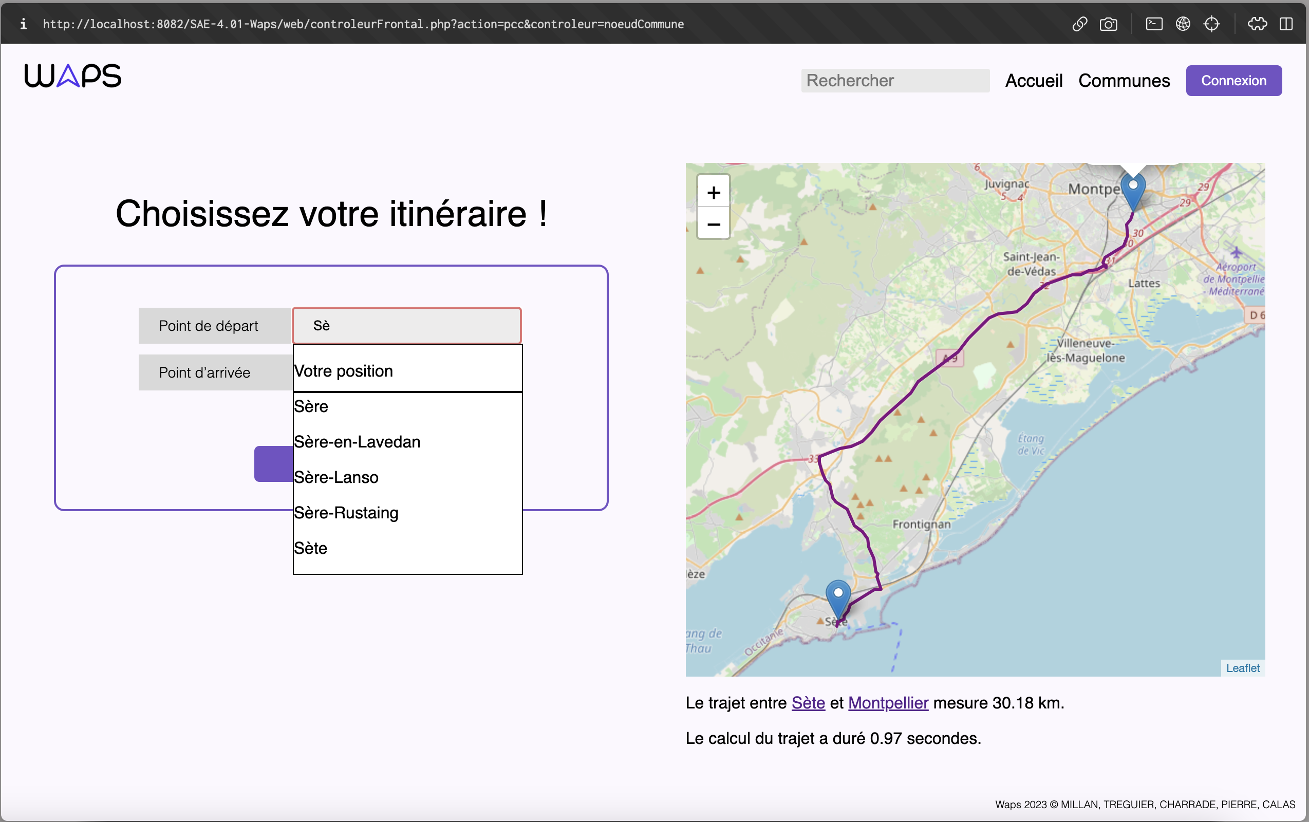Select 'Sère' from suggestions
This screenshot has height=822, width=1309.
[407, 406]
